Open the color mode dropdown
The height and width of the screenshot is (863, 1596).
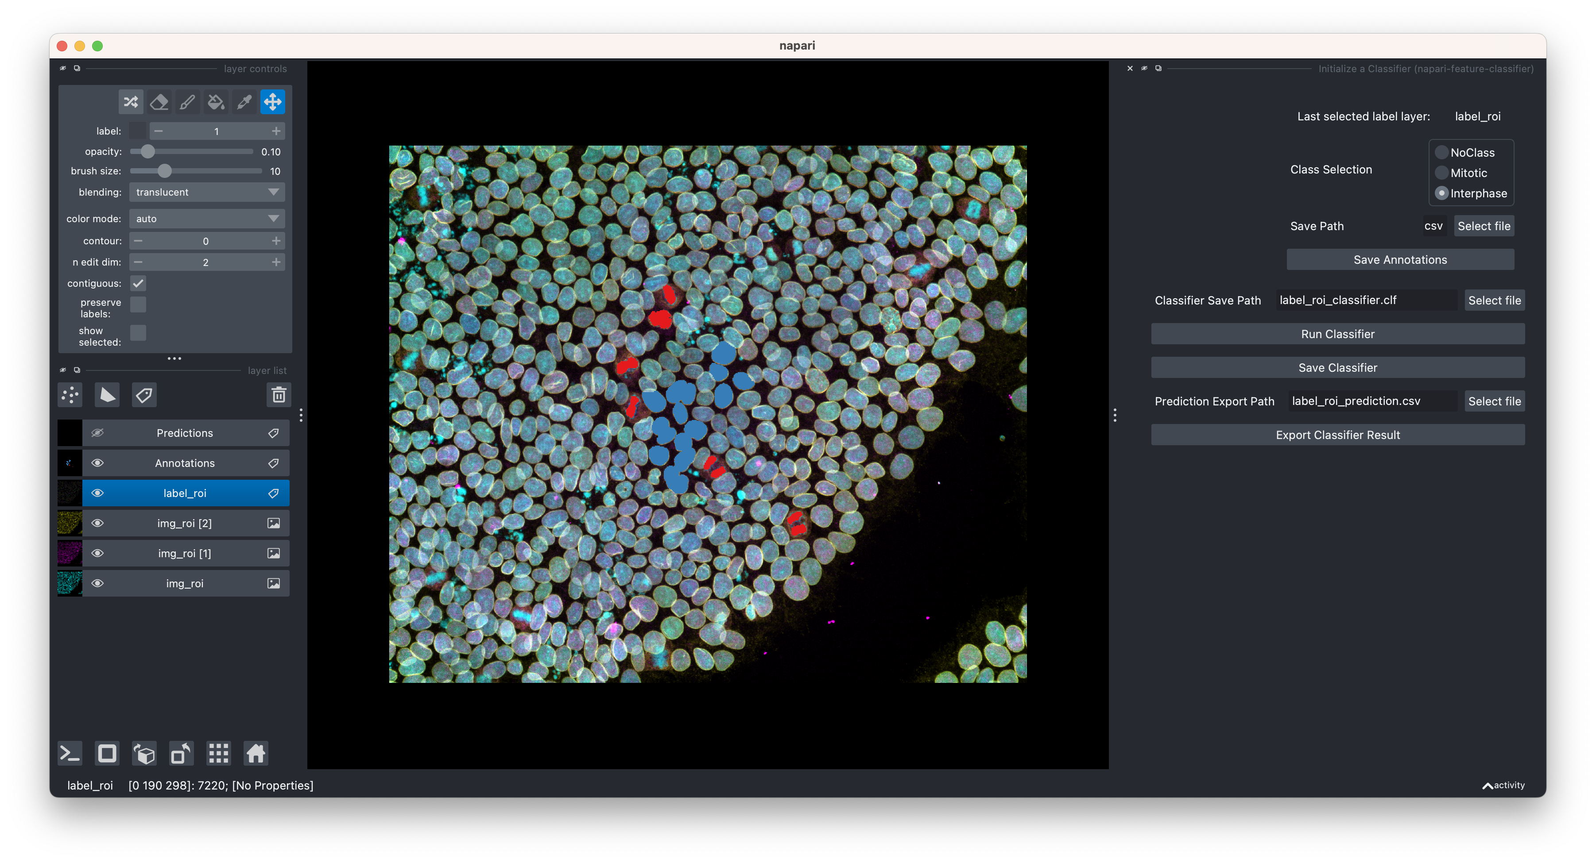coord(206,218)
